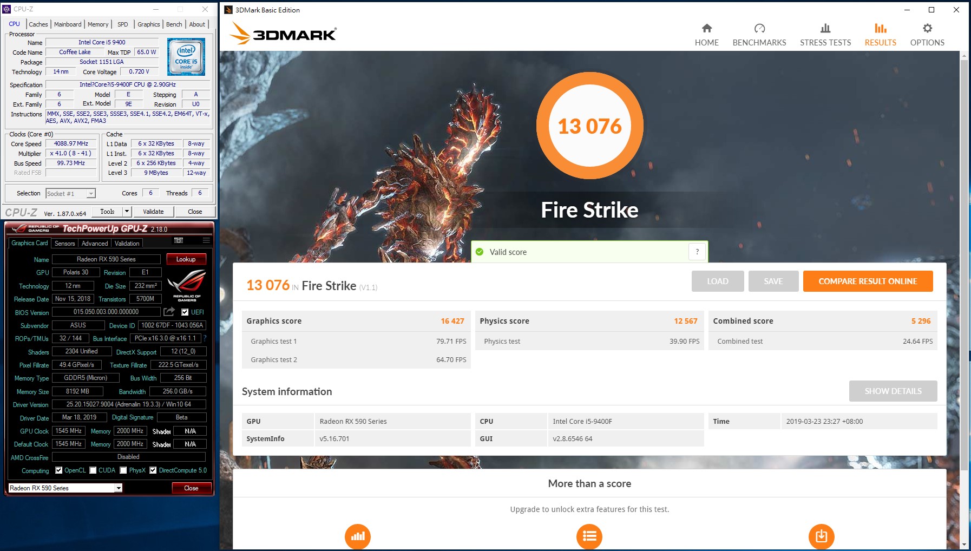Click the GPU-Z Driver Version field
The image size is (971, 551).
(x=129, y=404)
